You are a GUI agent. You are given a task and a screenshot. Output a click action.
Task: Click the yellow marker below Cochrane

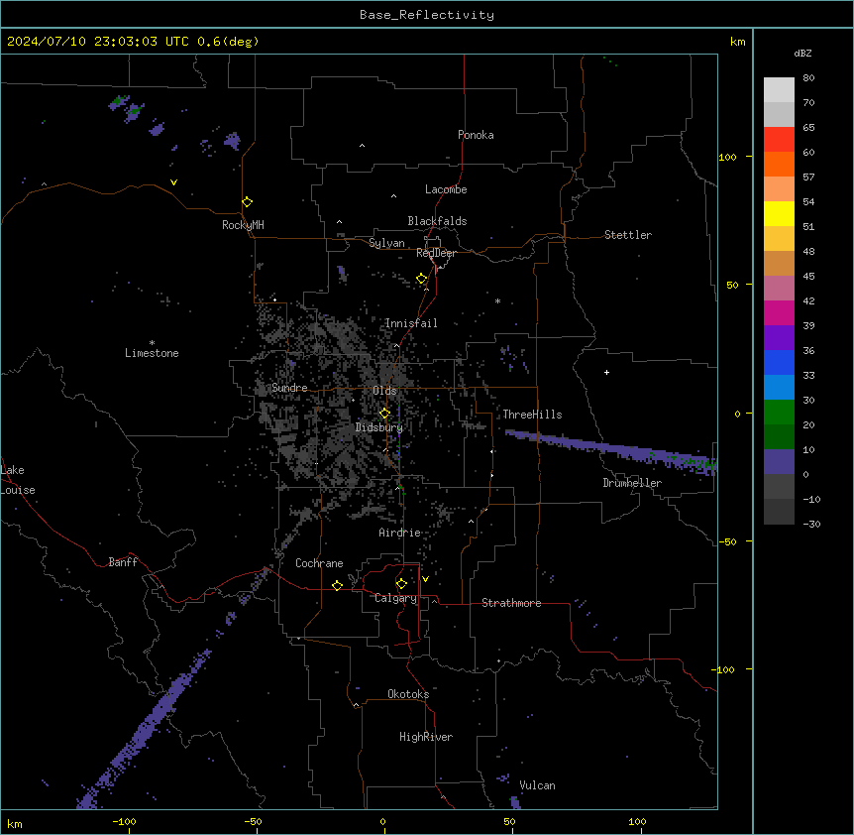pyautogui.click(x=337, y=585)
